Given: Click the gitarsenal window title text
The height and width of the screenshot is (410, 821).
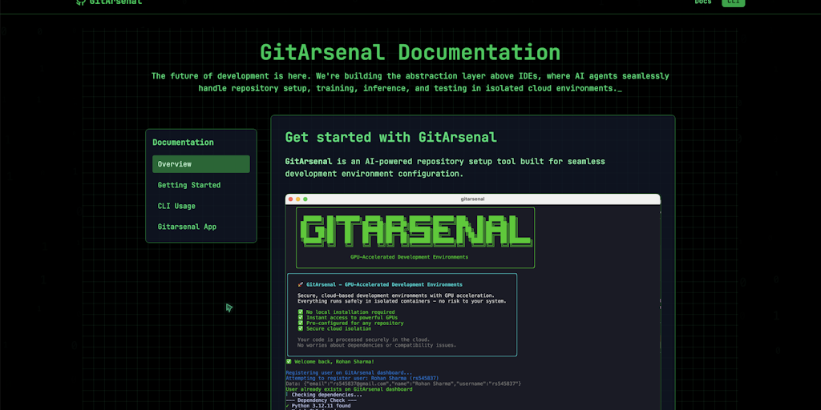Looking at the screenshot, I should coord(472,199).
